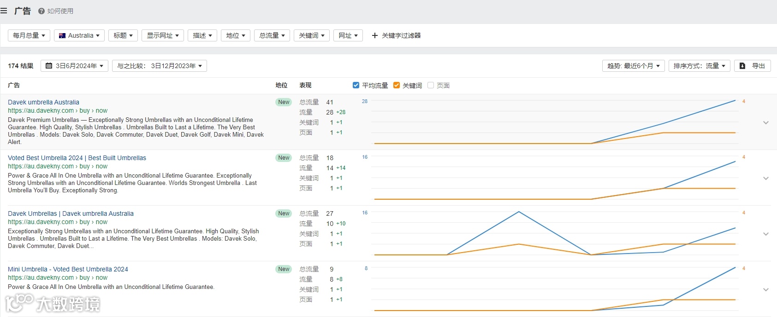Expand the Voted Best Umbrella 2024 row chevron
The image size is (777, 317).
coord(766,179)
